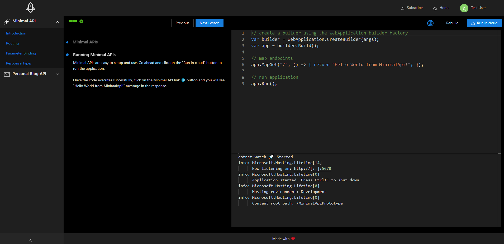Click 'Hosting environment: Development' console line
The height and width of the screenshot is (244, 504).
pyautogui.click(x=289, y=192)
